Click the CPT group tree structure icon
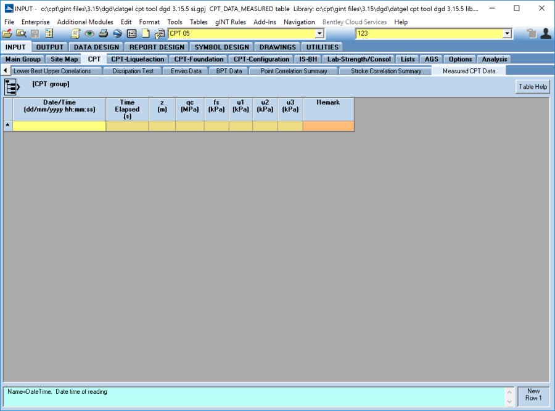The height and width of the screenshot is (411, 555). pos(12,87)
